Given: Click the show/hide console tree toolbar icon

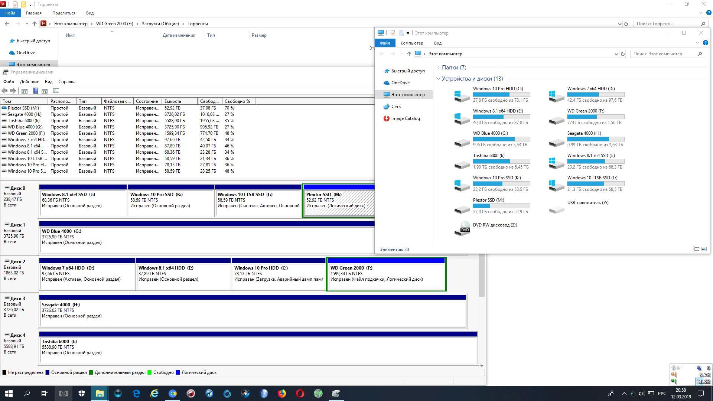Looking at the screenshot, I should coord(25,91).
